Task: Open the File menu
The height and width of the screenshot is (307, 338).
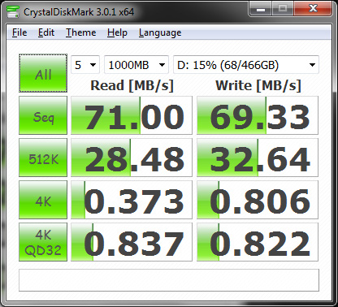Action: click(19, 32)
